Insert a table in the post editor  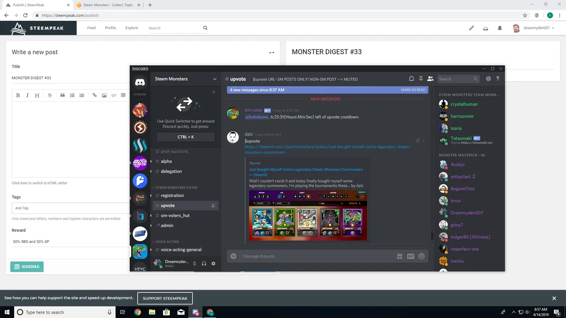click(123, 95)
